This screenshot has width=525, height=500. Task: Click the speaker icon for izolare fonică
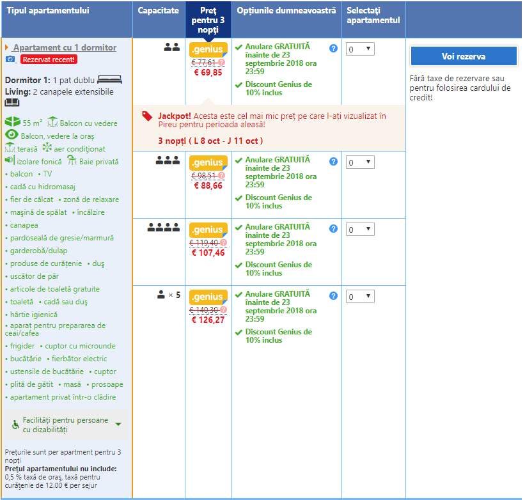(10, 160)
